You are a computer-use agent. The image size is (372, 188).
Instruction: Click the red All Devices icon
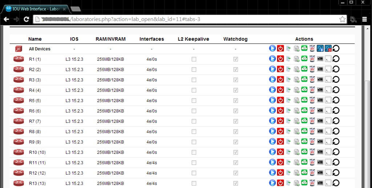pyautogui.click(x=19, y=49)
